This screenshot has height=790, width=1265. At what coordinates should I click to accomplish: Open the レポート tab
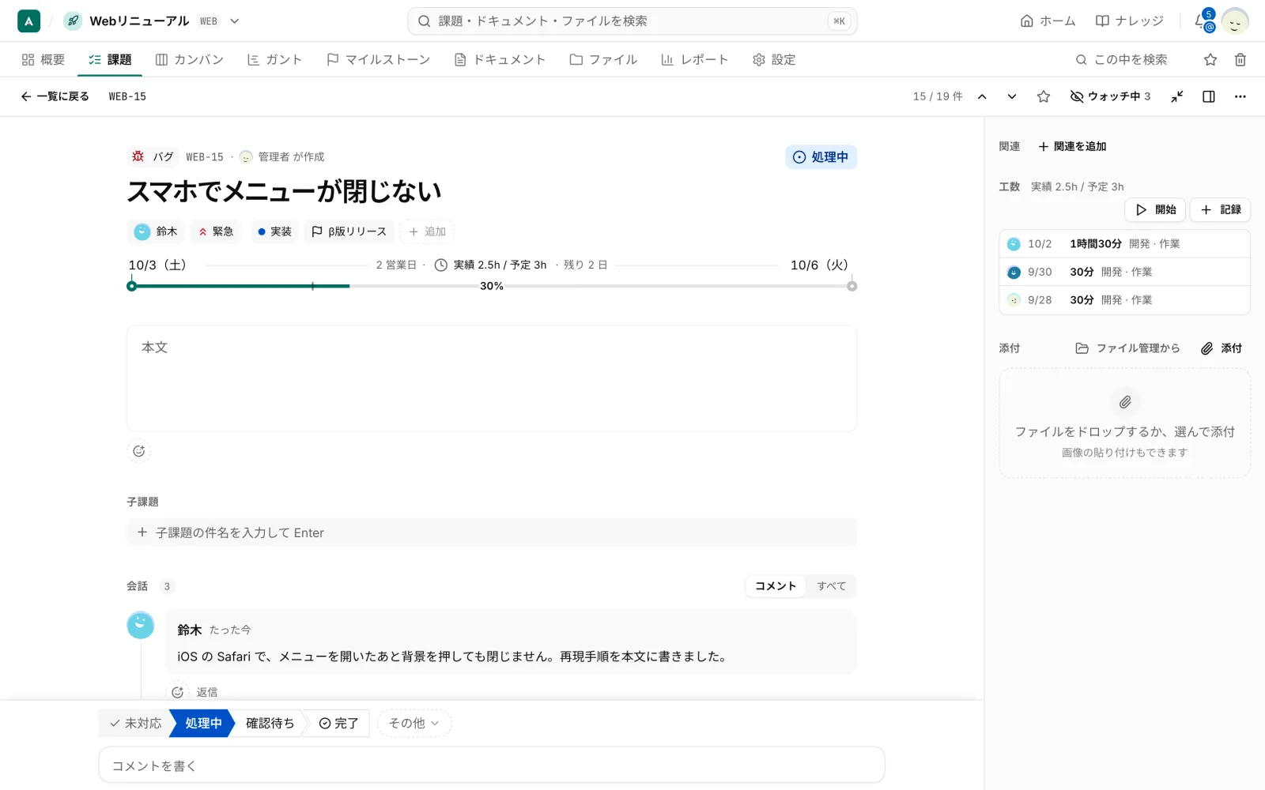click(694, 59)
